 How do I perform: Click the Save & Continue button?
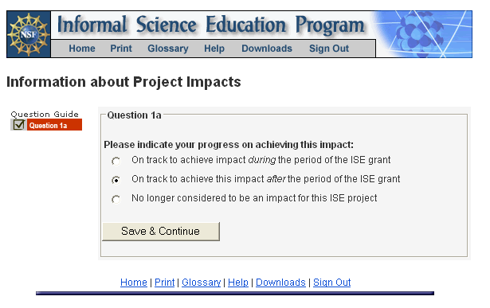pyautogui.click(x=161, y=232)
